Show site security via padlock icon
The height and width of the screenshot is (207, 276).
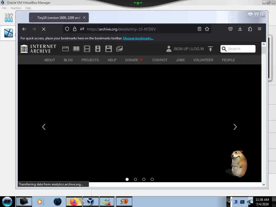pos(75,29)
